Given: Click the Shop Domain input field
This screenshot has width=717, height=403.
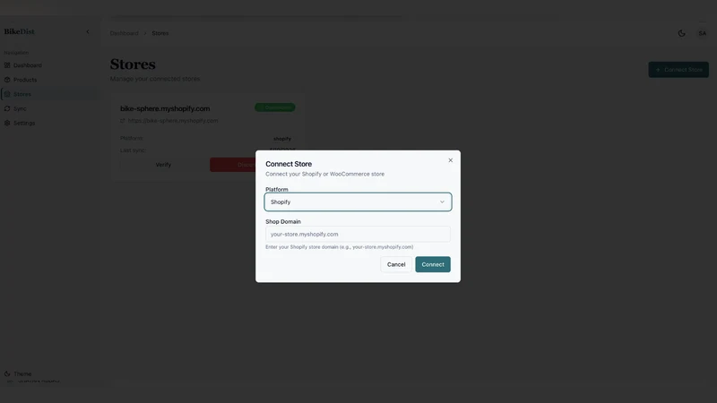Looking at the screenshot, I should 358,234.
